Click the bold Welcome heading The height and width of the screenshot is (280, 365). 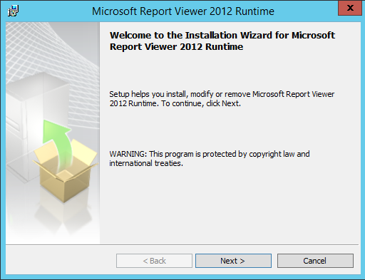pyautogui.click(x=222, y=41)
